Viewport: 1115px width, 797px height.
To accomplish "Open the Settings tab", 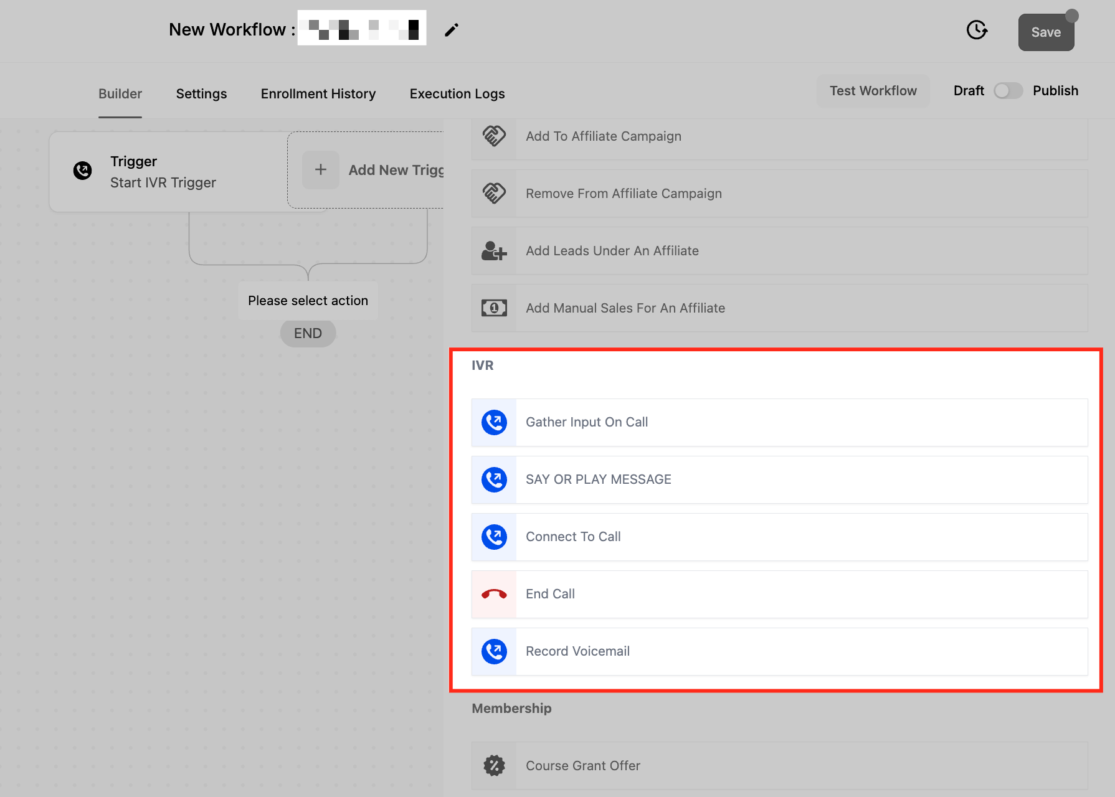I will (201, 93).
